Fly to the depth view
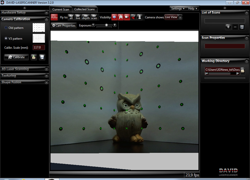The image size is (250, 180). 86,17
